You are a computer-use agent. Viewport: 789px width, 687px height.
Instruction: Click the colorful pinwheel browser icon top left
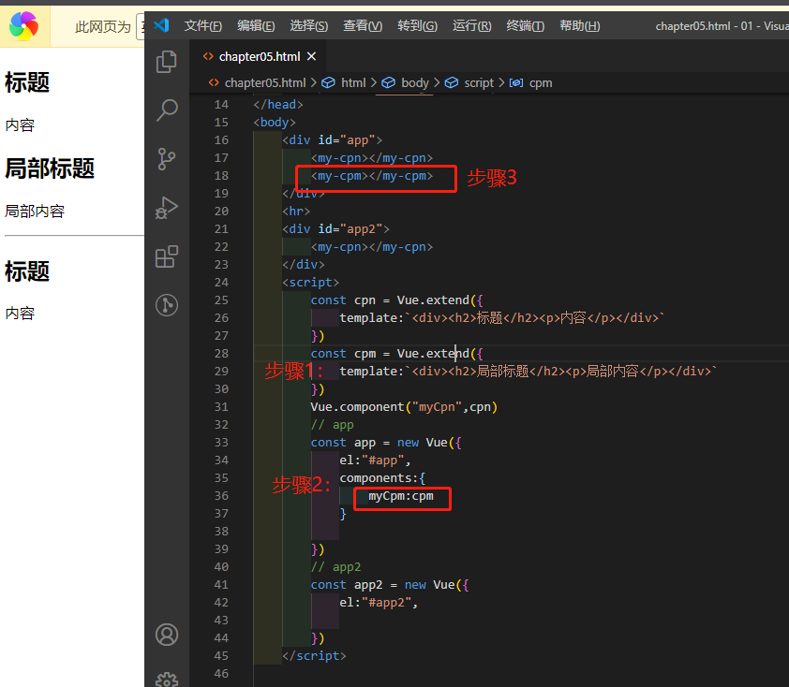(x=23, y=25)
